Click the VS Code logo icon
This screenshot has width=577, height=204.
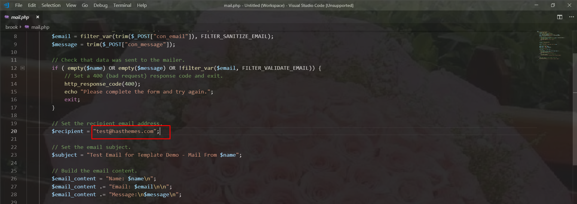pos(6,5)
